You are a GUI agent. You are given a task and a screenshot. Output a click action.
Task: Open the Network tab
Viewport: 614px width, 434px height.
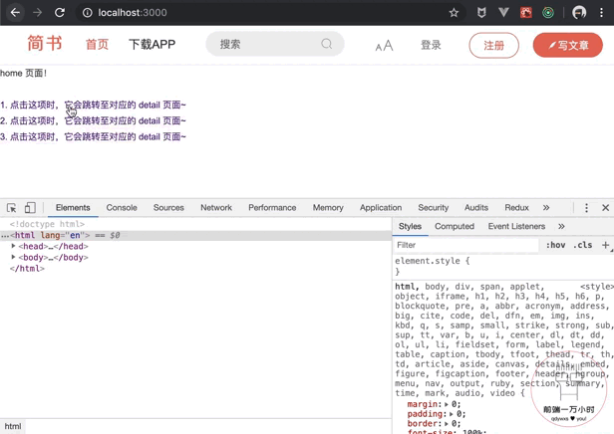(216, 208)
